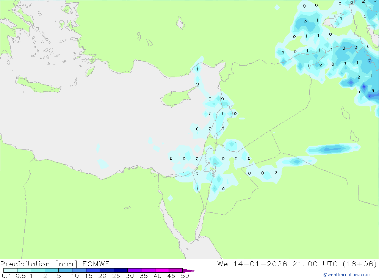Click the 25 to 30 mm legend swatch

pyautogui.click(x=121, y=270)
